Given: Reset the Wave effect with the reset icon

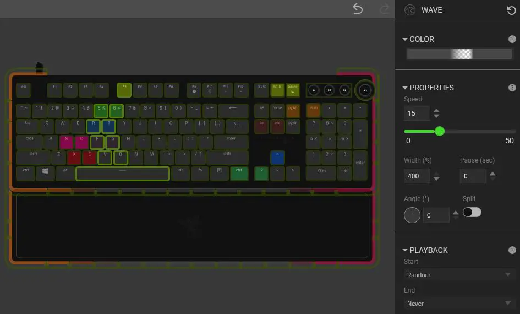Looking at the screenshot, I should tap(511, 10).
